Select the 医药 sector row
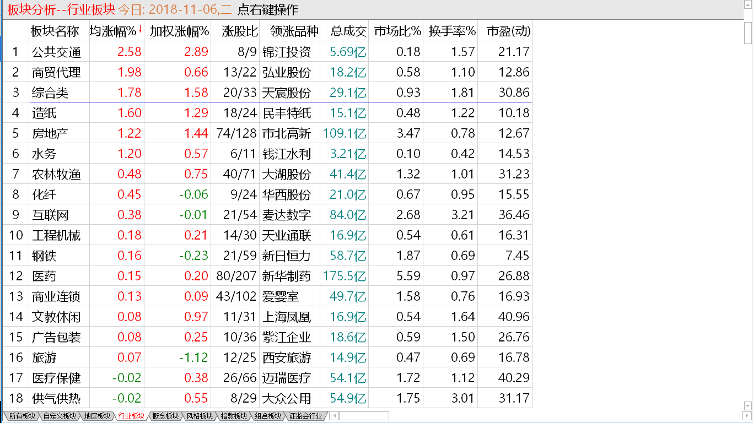The height and width of the screenshot is (423, 753). [268, 276]
